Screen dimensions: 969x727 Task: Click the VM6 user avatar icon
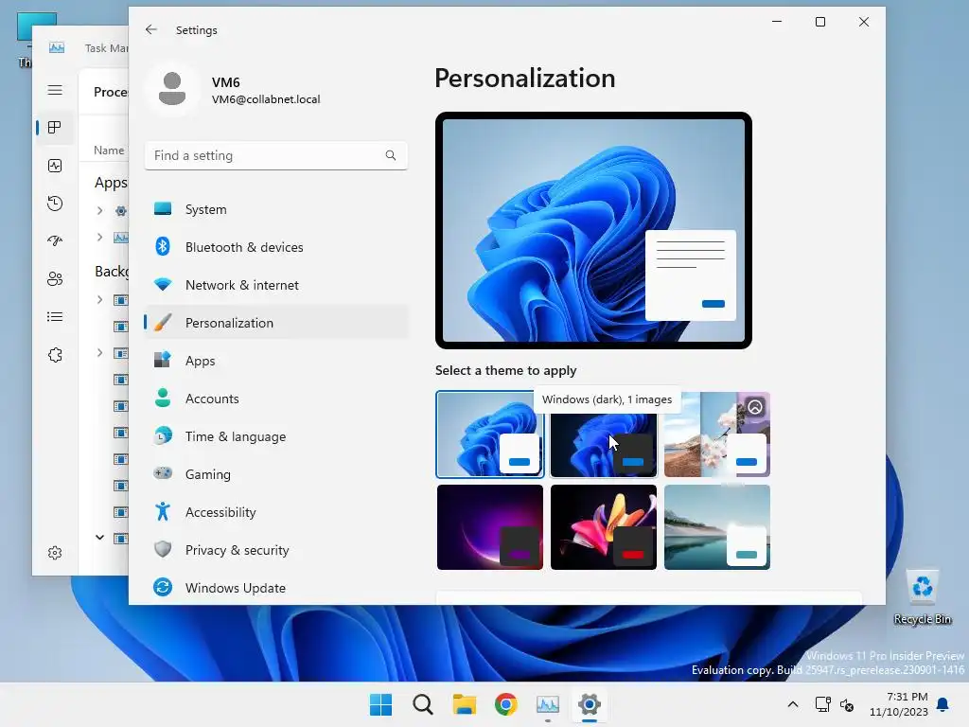point(172,89)
